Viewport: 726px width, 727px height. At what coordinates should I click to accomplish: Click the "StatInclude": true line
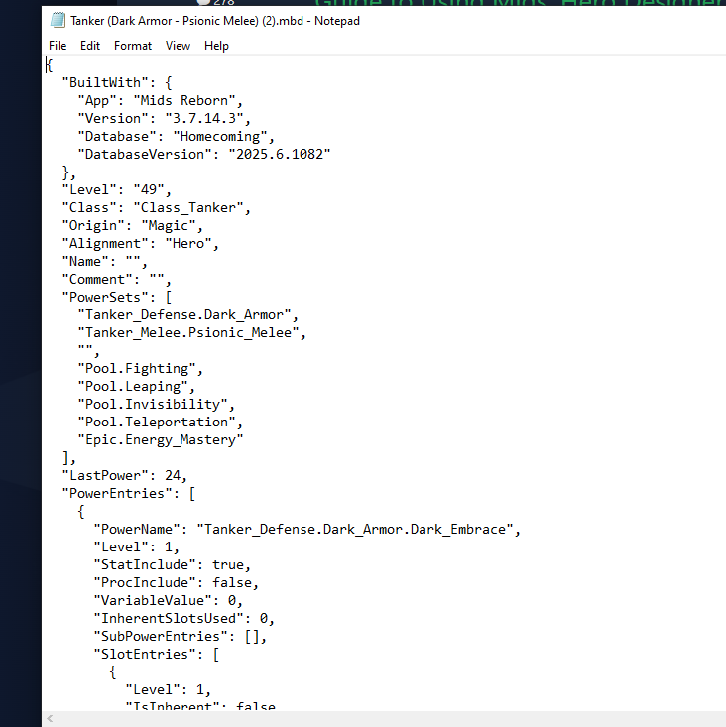pyautogui.click(x=172, y=564)
